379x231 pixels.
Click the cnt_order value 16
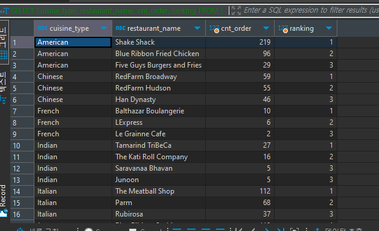coord(240,157)
